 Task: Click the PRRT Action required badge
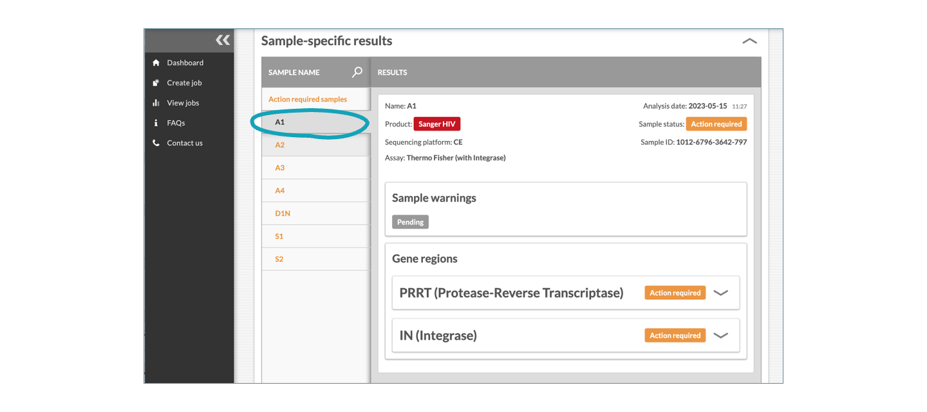(675, 293)
